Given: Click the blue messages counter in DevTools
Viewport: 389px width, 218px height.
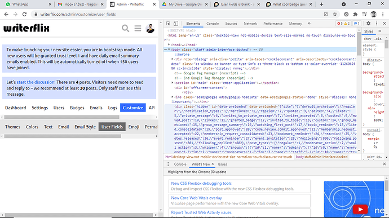Looking at the screenshot, I should pos(357,24).
